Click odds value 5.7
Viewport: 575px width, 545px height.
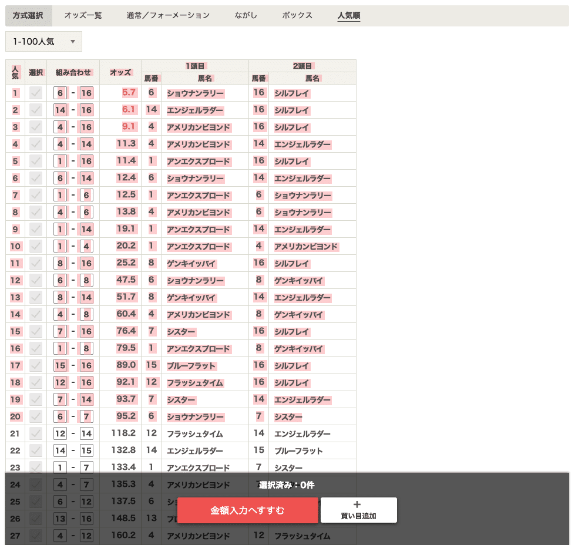(x=129, y=92)
